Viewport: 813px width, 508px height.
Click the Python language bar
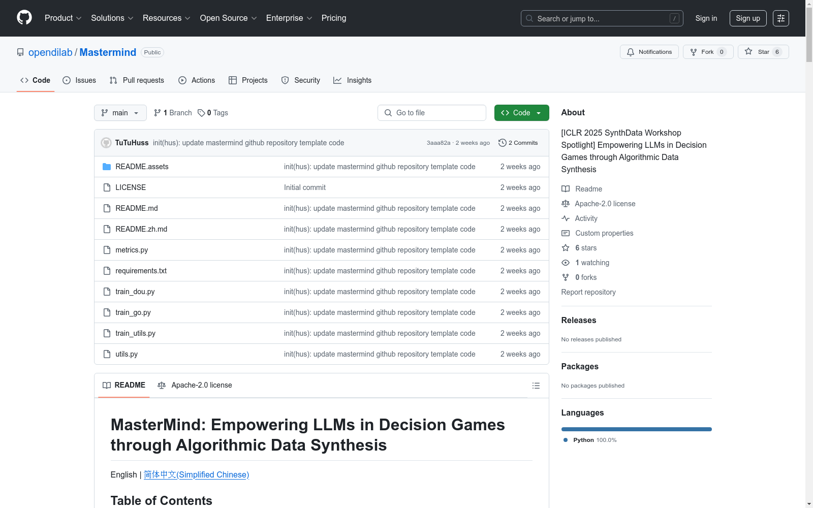tap(637, 429)
